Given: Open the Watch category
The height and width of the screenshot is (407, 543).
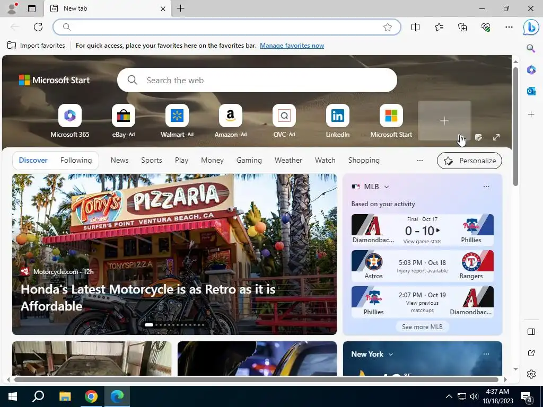Looking at the screenshot, I should coord(325,160).
